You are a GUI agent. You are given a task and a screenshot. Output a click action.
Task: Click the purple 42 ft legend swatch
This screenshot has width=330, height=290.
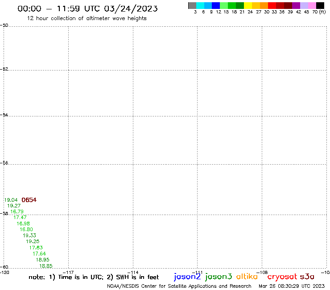tap(296, 6)
